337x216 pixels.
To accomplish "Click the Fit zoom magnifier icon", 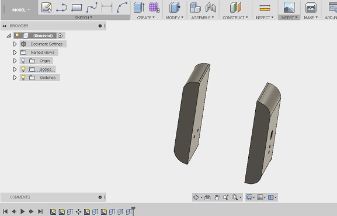I will coord(235,197).
